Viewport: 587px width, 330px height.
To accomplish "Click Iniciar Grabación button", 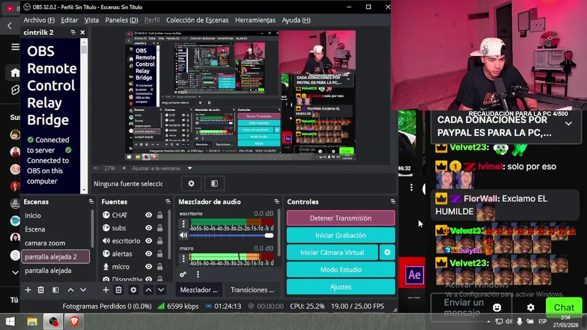I will [x=341, y=235].
